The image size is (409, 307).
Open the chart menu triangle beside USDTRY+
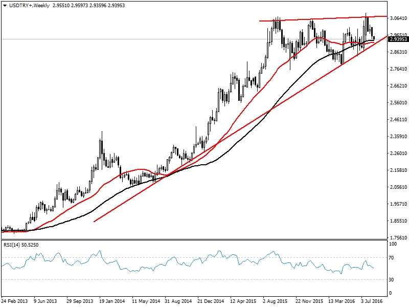(5, 6)
